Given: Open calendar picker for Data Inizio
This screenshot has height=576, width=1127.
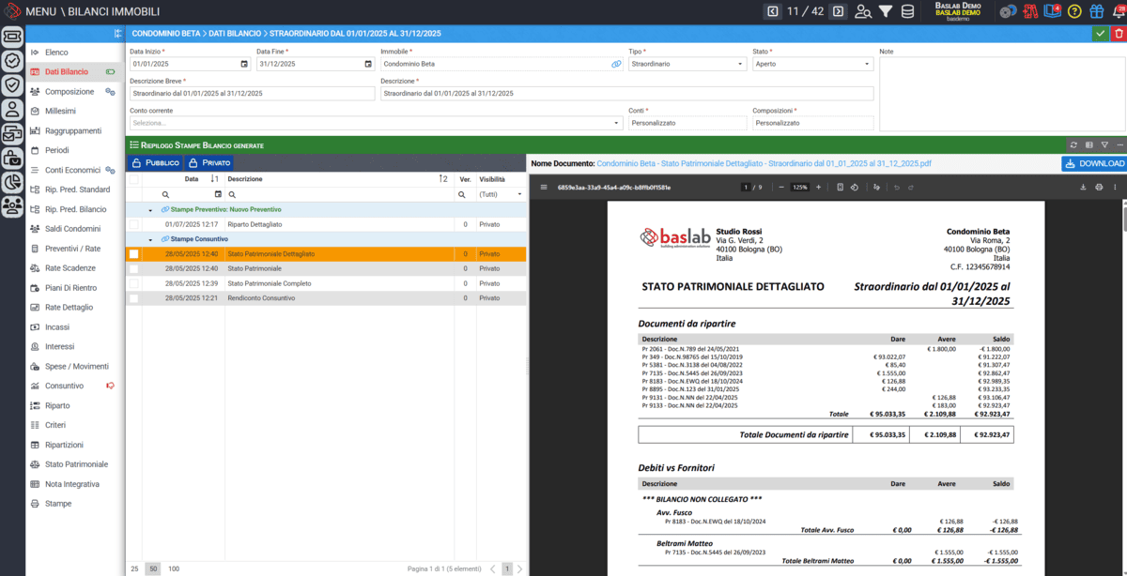Looking at the screenshot, I should pos(244,64).
